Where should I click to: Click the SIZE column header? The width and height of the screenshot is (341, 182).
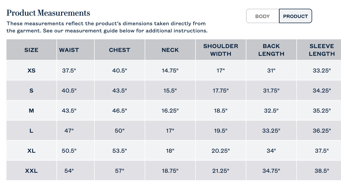tap(31, 50)
